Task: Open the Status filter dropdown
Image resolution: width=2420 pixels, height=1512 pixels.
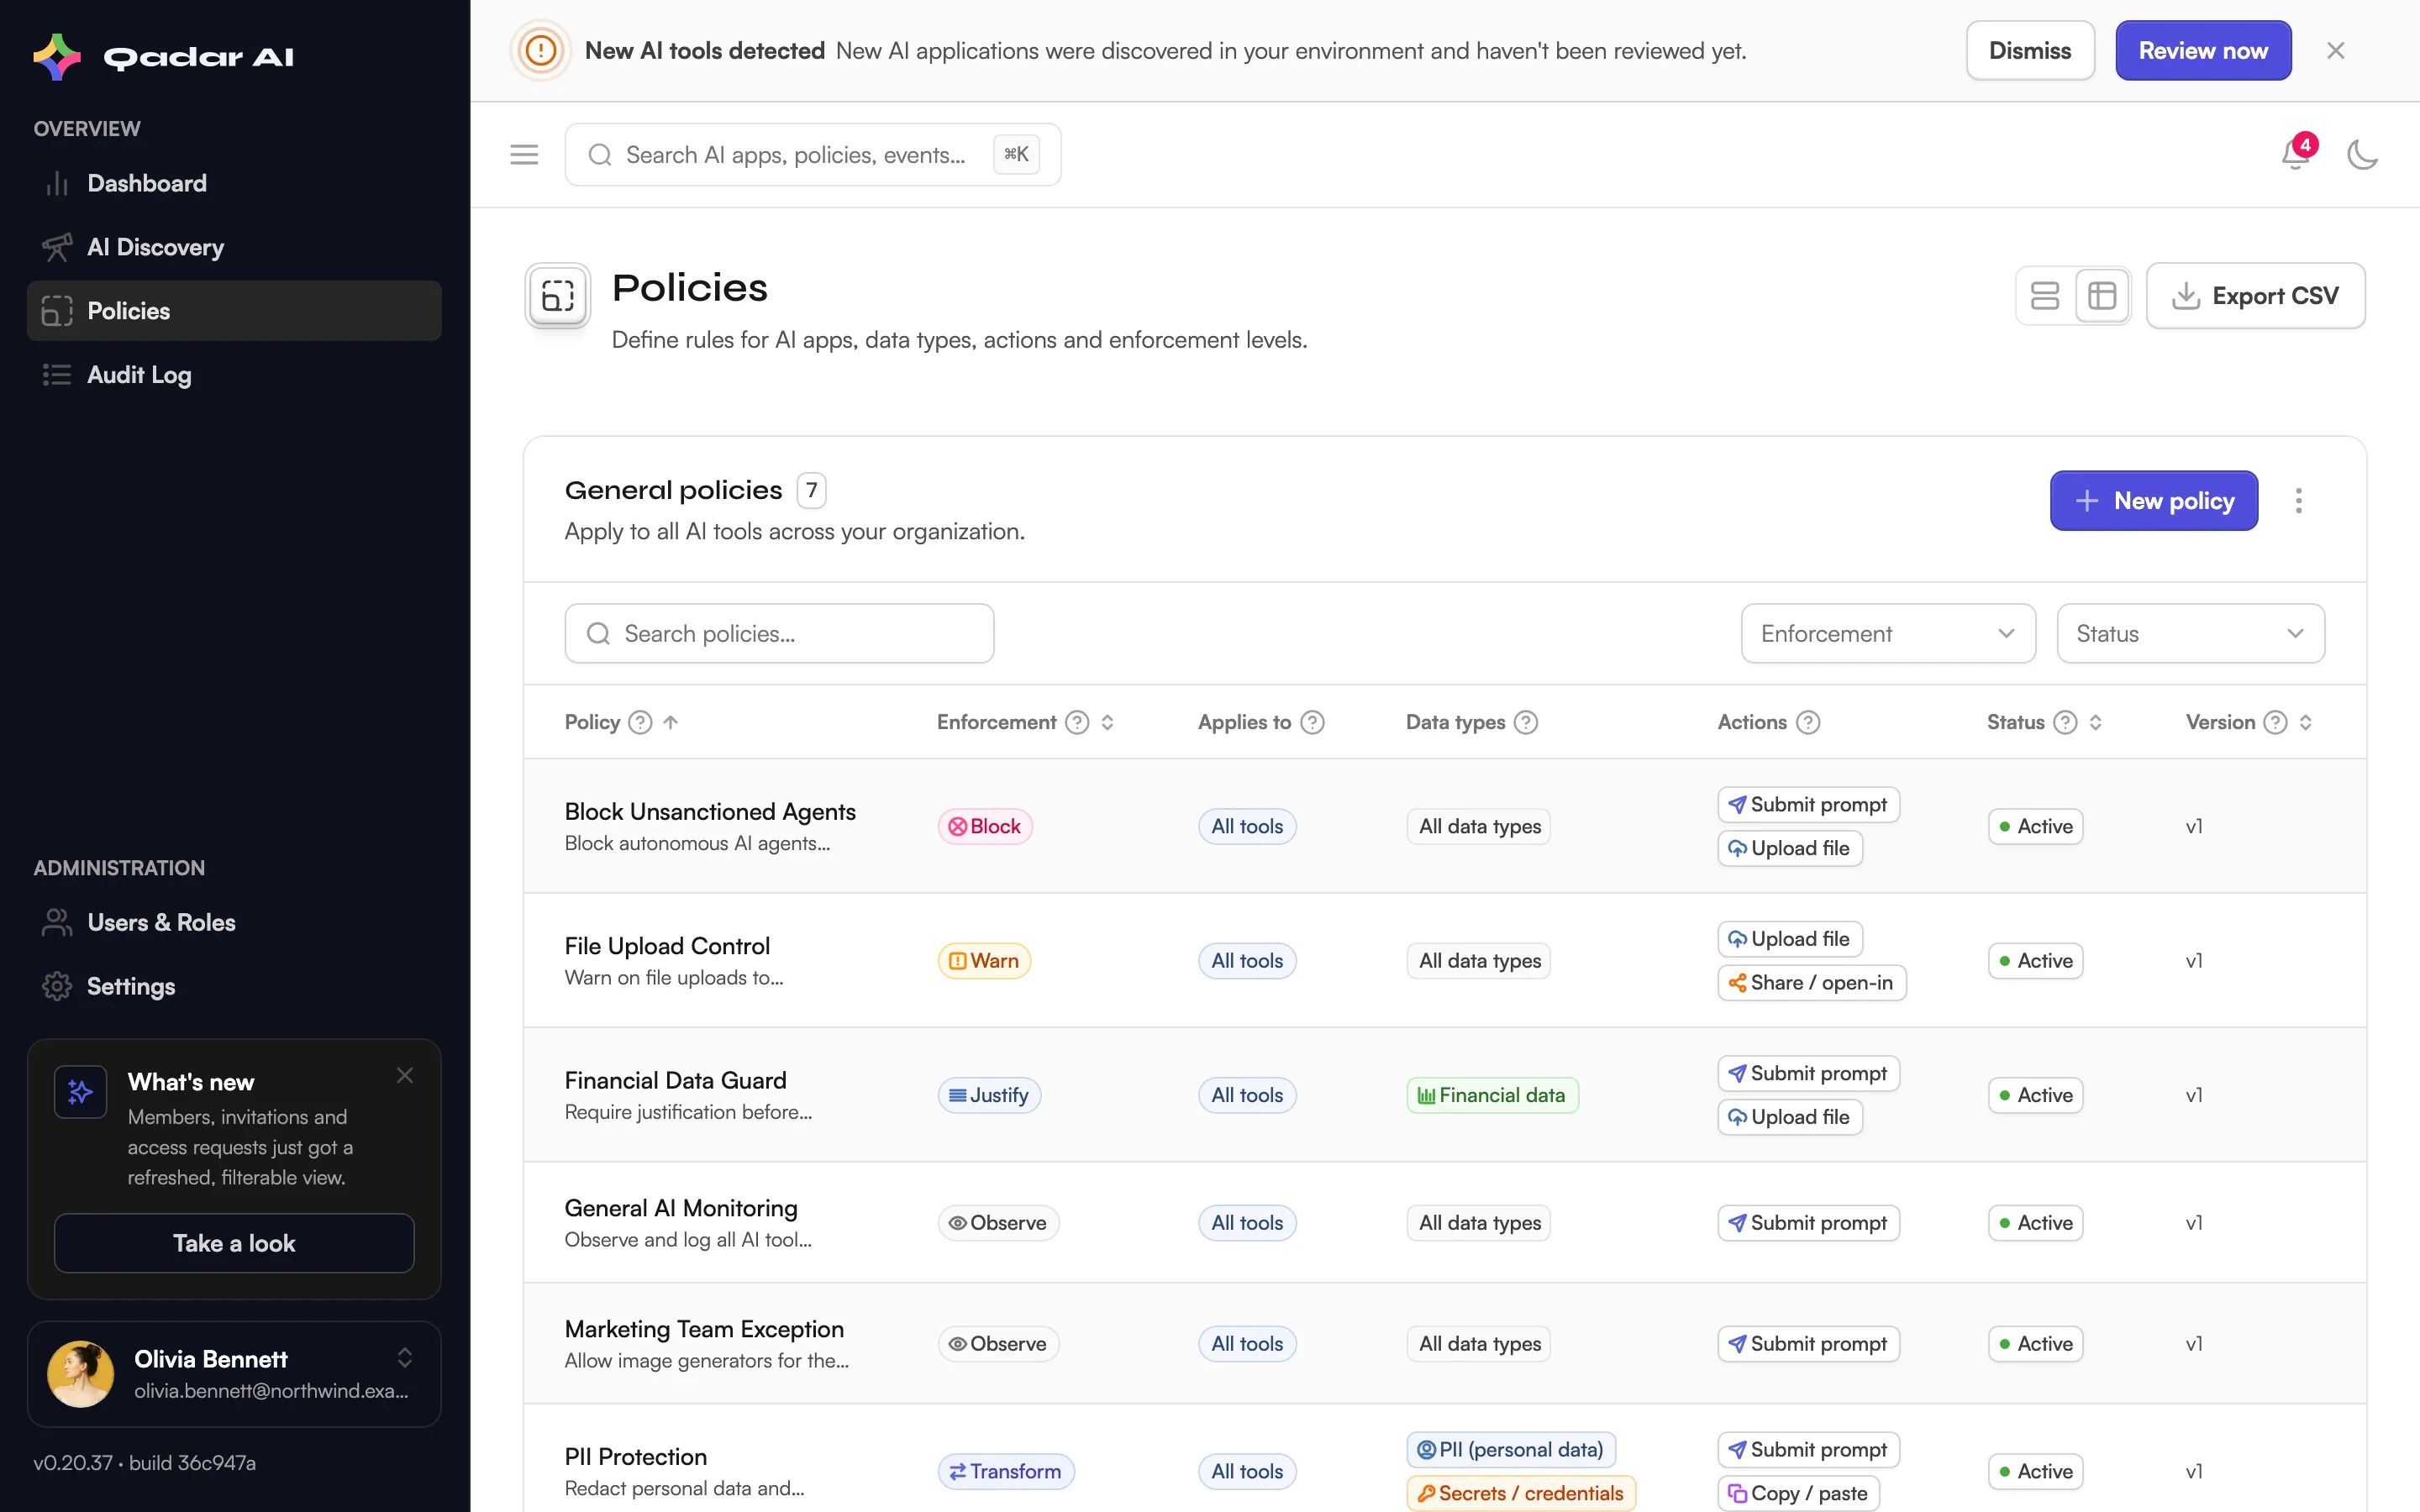Action: tap(2190, 633)
